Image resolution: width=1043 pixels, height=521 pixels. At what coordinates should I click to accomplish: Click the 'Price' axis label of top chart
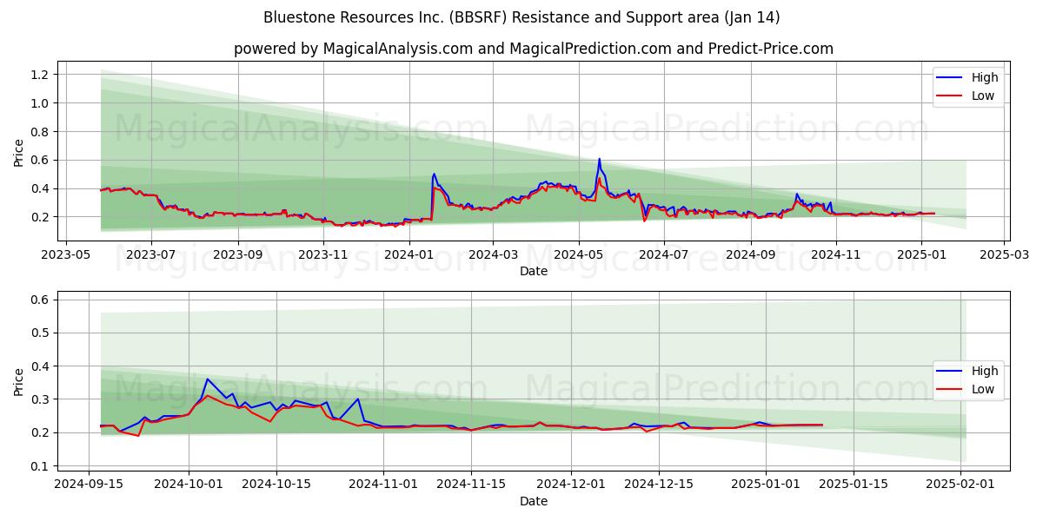click(x=19, y=151)
